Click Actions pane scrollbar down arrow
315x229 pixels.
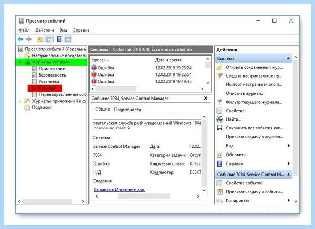296,201
